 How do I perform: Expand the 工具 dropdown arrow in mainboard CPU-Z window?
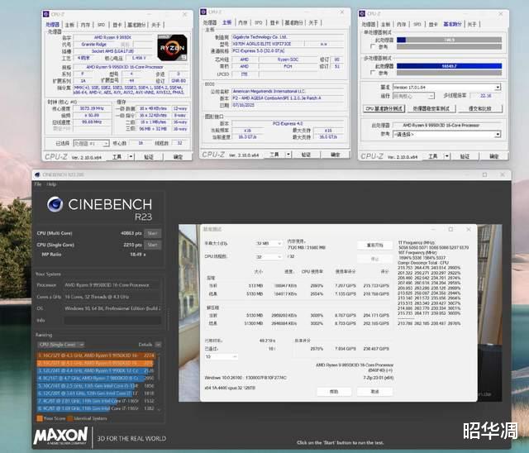coord(288,155)
